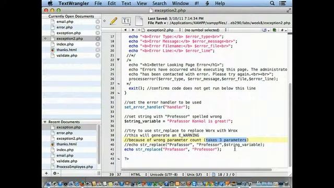Open the Unicode (UTF-8) encoding popup
This screenshot has width=334, height=188.
(167, 174)
